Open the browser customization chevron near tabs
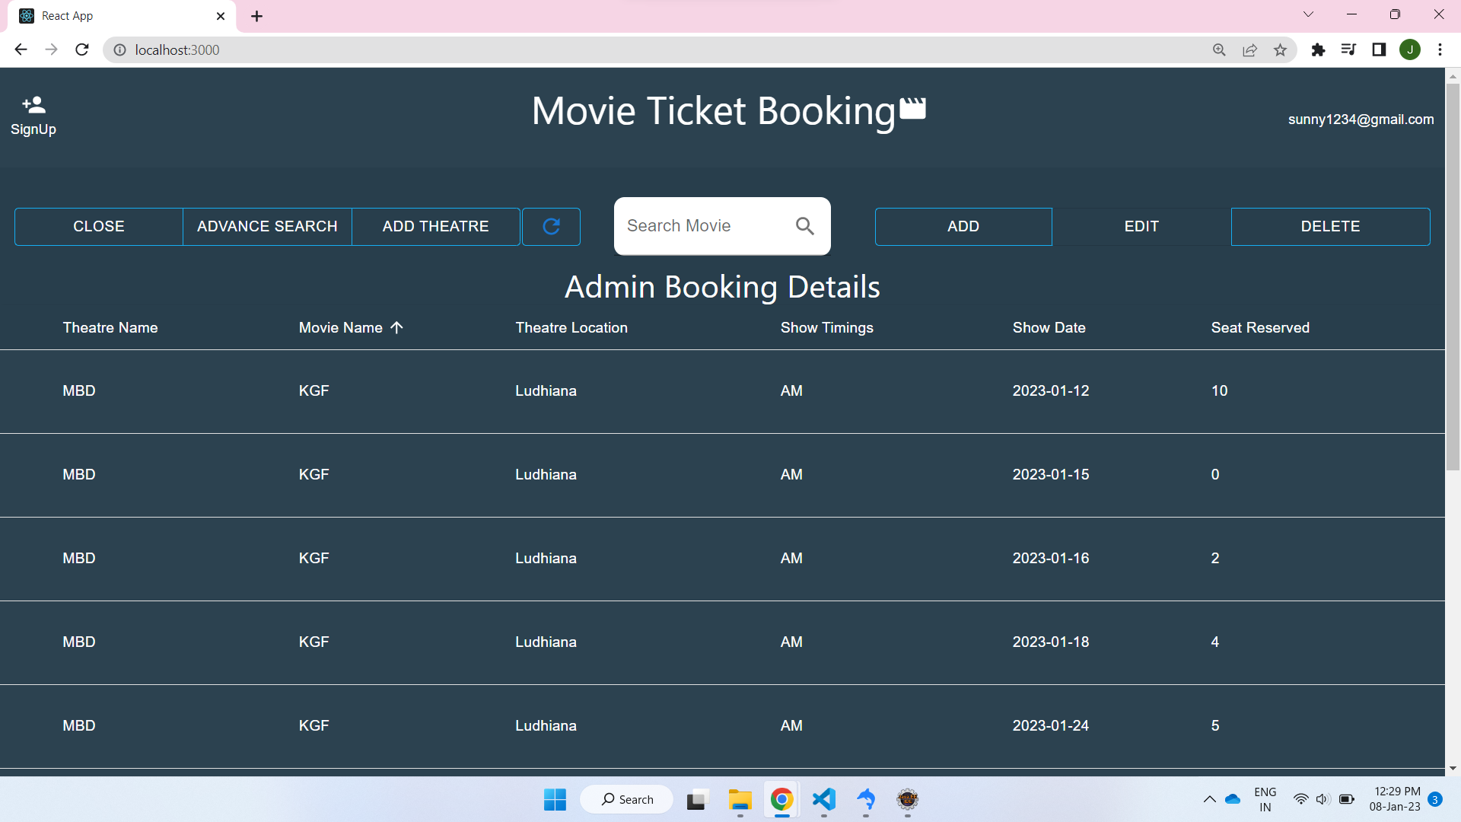1461x822 pixels. click(x=1308, y=14)
